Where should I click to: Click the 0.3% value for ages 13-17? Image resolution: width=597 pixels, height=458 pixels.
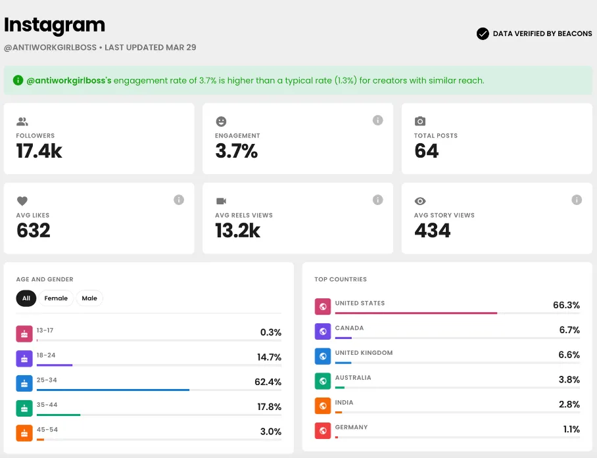pyautogui.click(x=271, y=332)
